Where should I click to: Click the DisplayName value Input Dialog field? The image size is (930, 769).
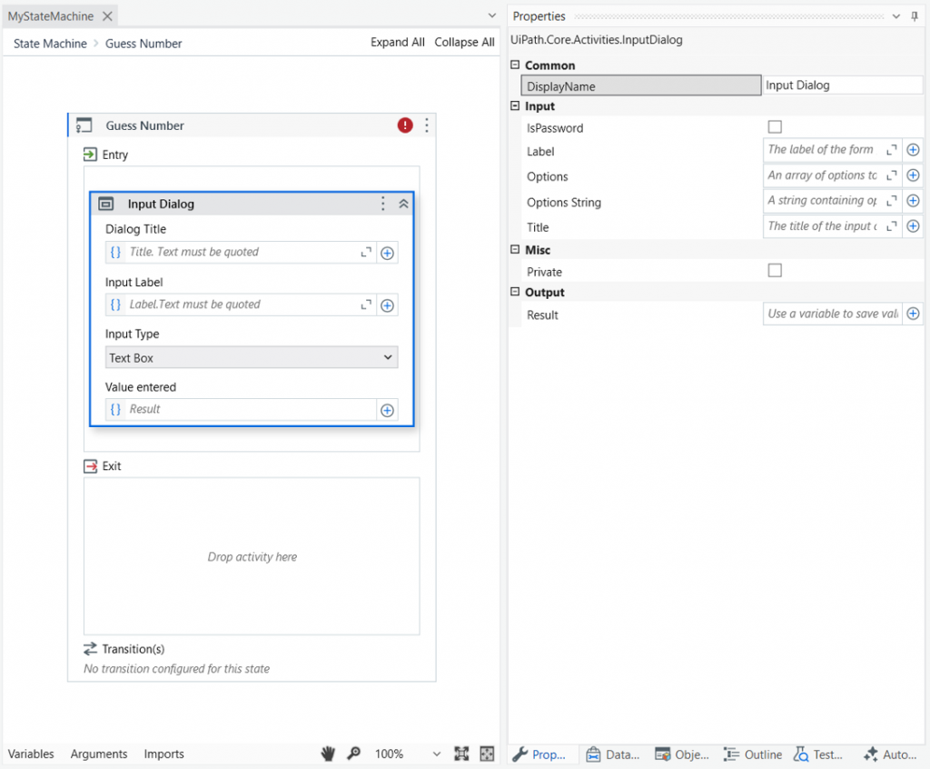[843, 85]
